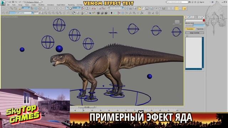
Task: Click the keyword search input field
Action: (x=177, y=2)
